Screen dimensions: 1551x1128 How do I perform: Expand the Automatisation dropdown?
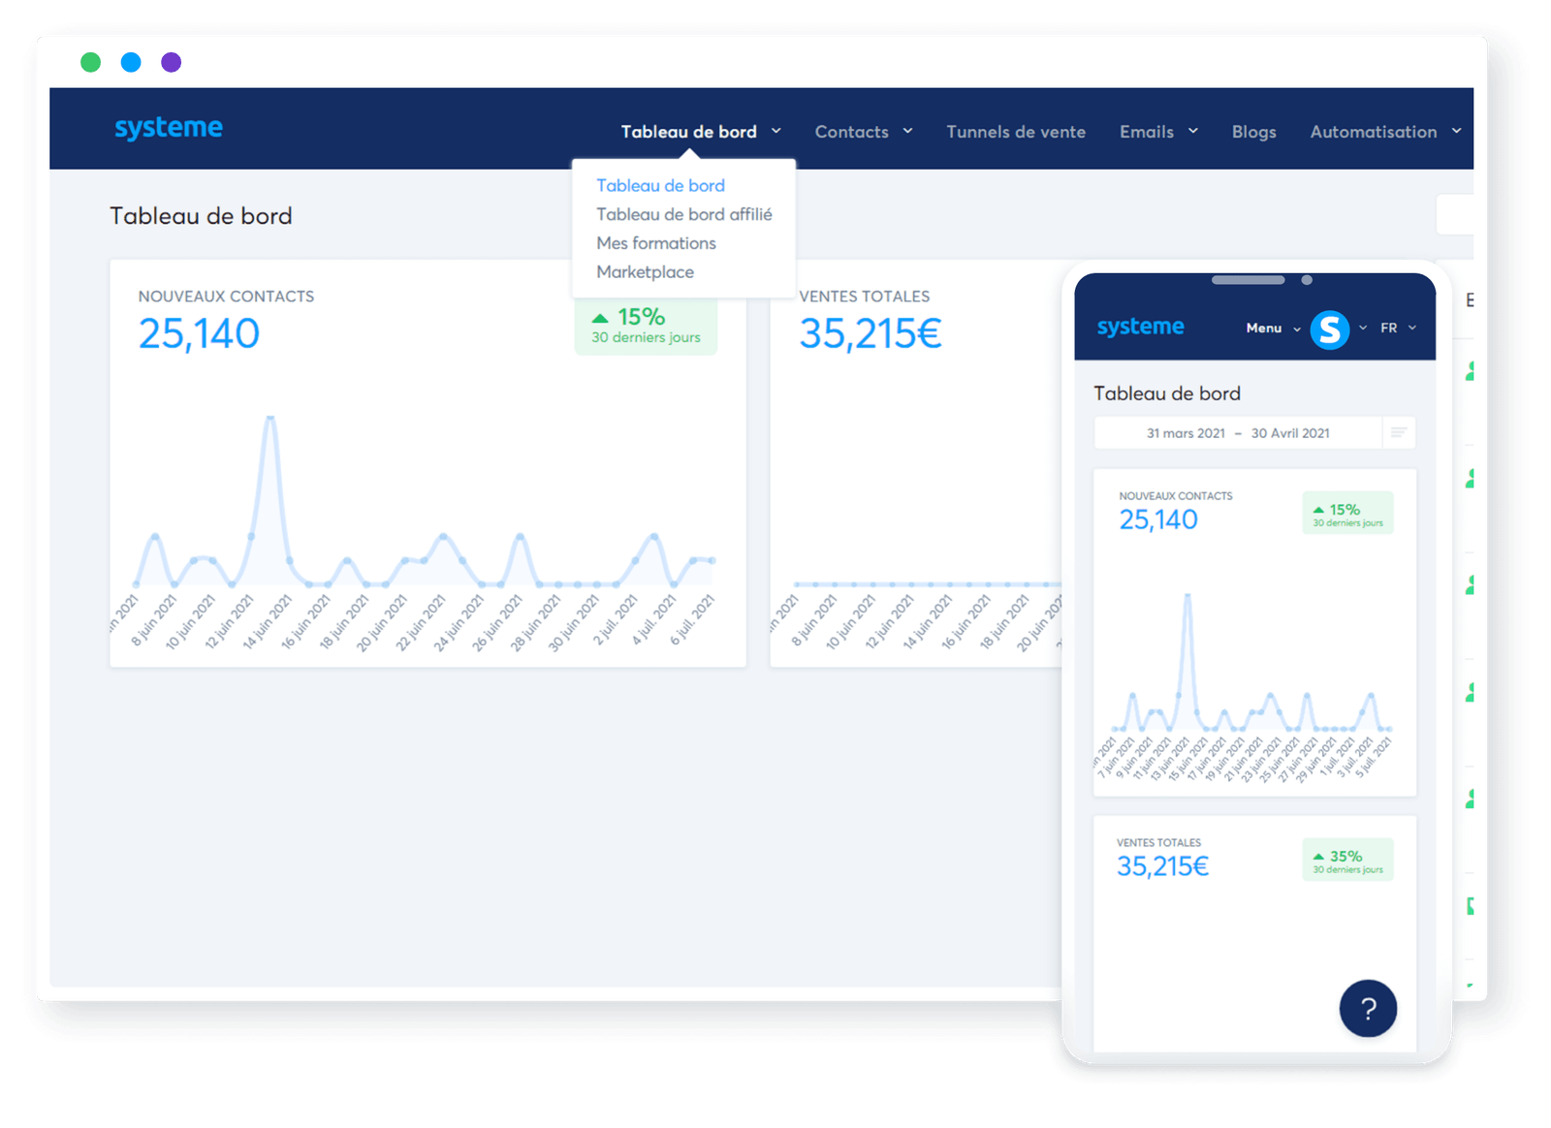point(1384,131)
